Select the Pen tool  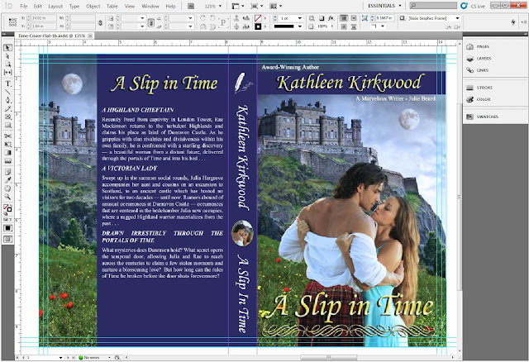tap(7, 100)
